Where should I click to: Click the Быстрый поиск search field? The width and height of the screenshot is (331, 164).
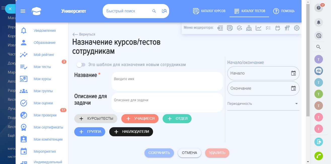pos(127,11)
